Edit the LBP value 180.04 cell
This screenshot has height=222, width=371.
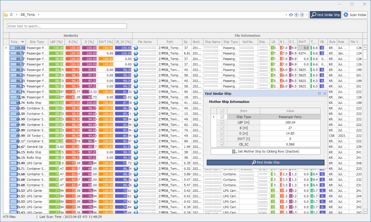pos(290,122)
